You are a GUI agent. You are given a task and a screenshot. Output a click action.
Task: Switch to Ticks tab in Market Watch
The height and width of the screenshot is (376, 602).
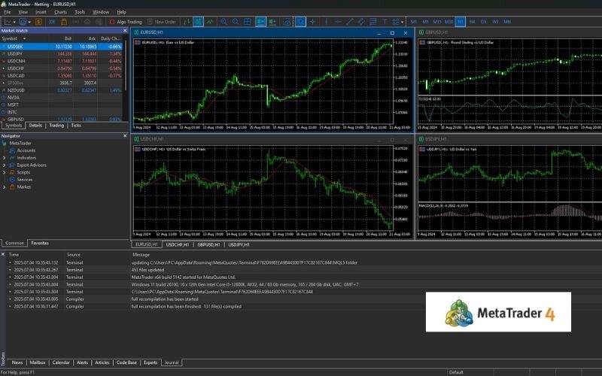click(76, 126)
